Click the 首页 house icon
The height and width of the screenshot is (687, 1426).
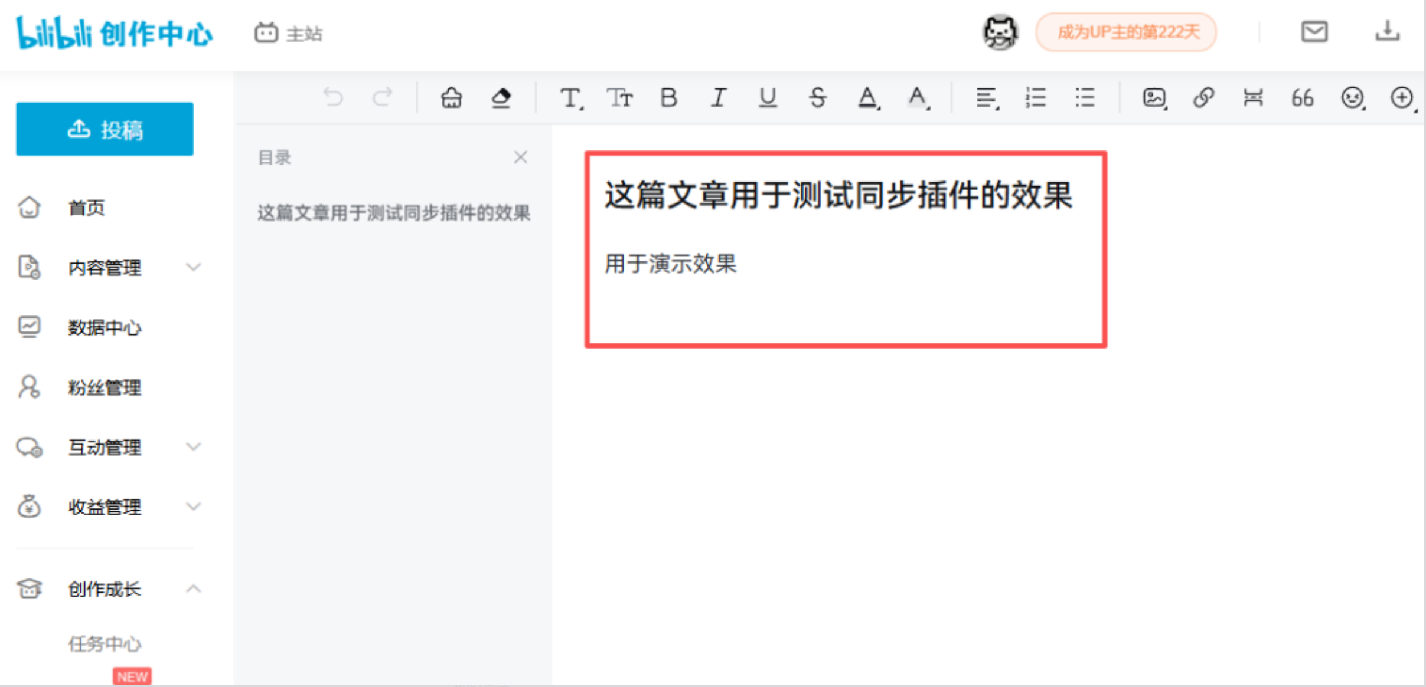click(29, 207)
